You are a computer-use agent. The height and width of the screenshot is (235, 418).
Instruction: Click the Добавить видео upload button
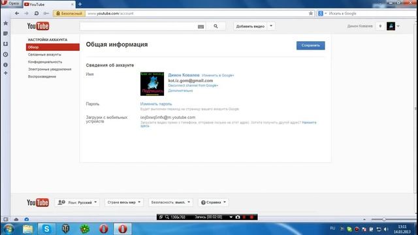tap(250, 26)
